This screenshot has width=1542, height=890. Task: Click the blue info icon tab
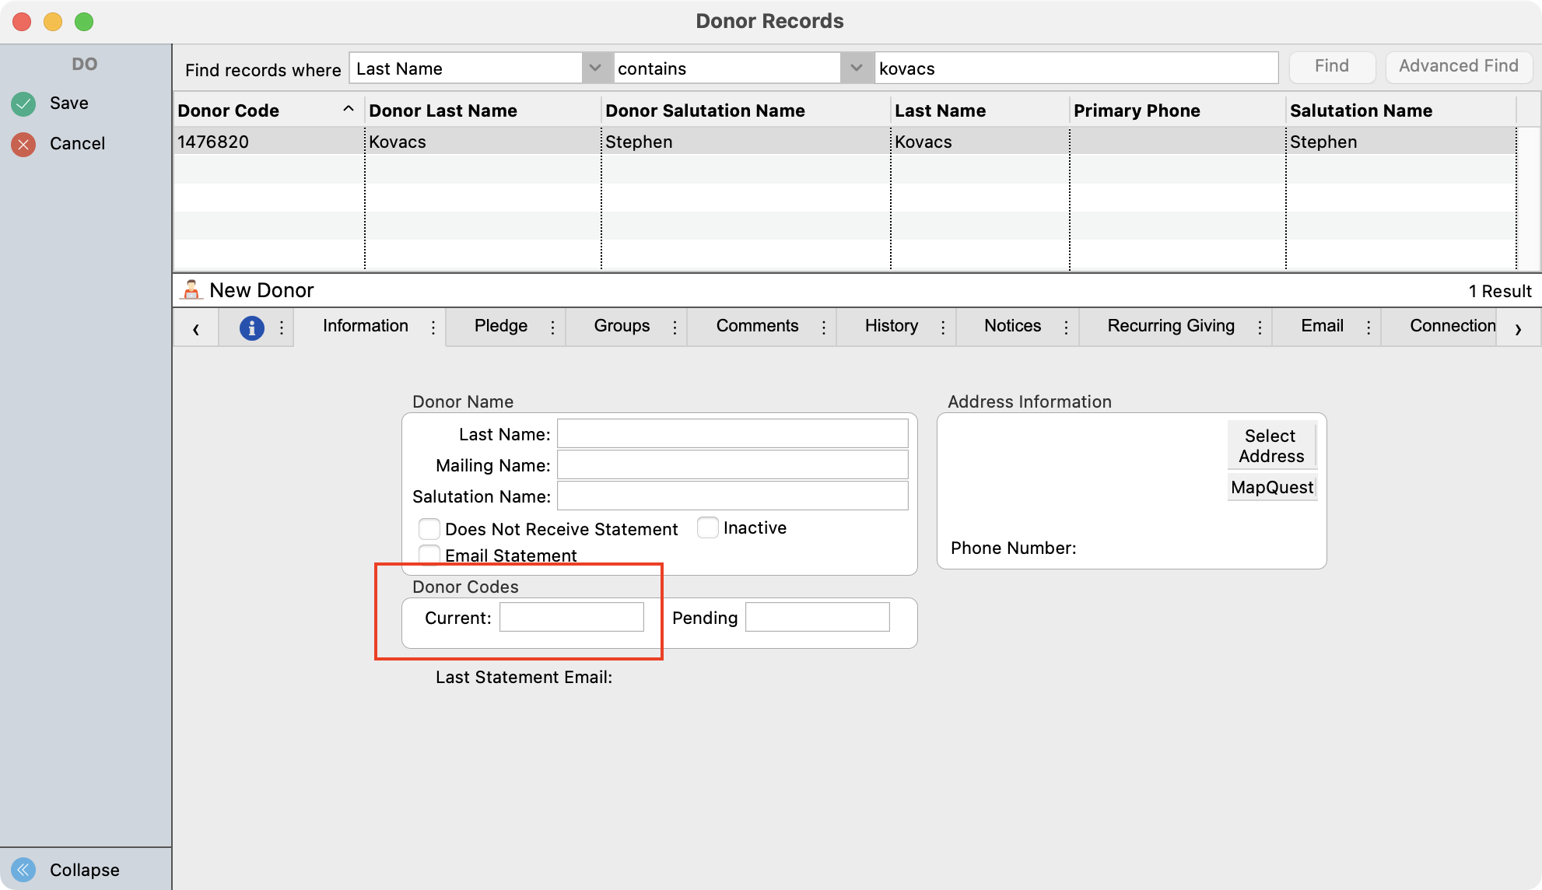(x=251, y=328)
